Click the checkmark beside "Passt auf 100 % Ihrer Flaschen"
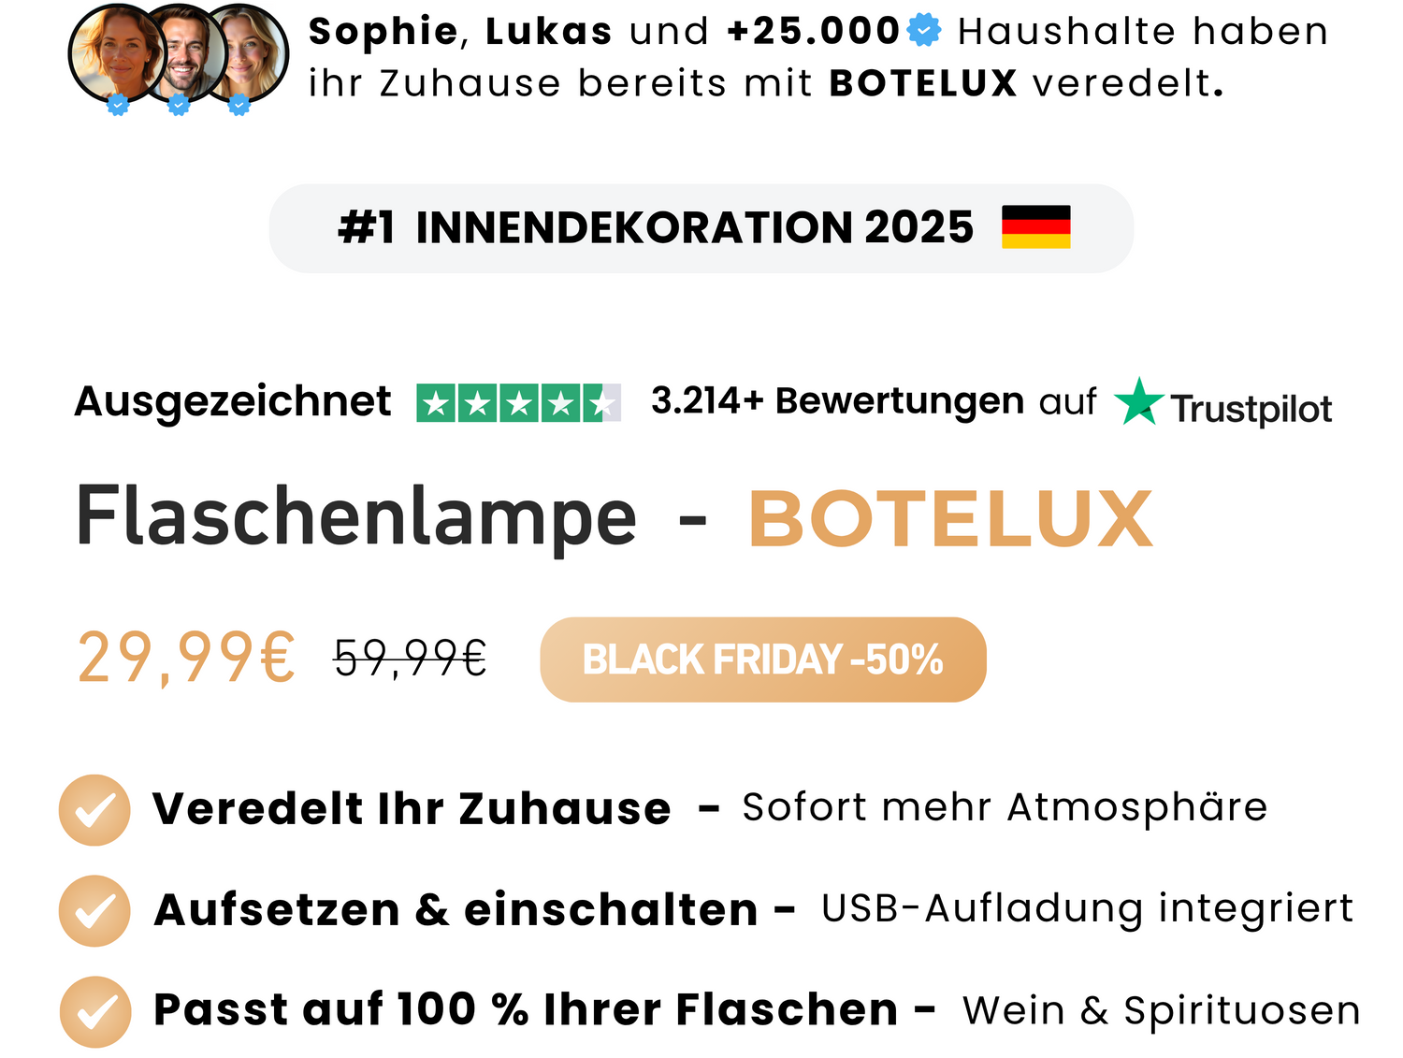The height and width of the screenshot is (1058, 1403). [x=94, y=1011]
